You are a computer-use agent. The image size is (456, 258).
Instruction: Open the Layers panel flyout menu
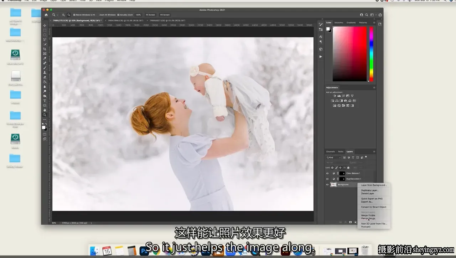[374, 151]
